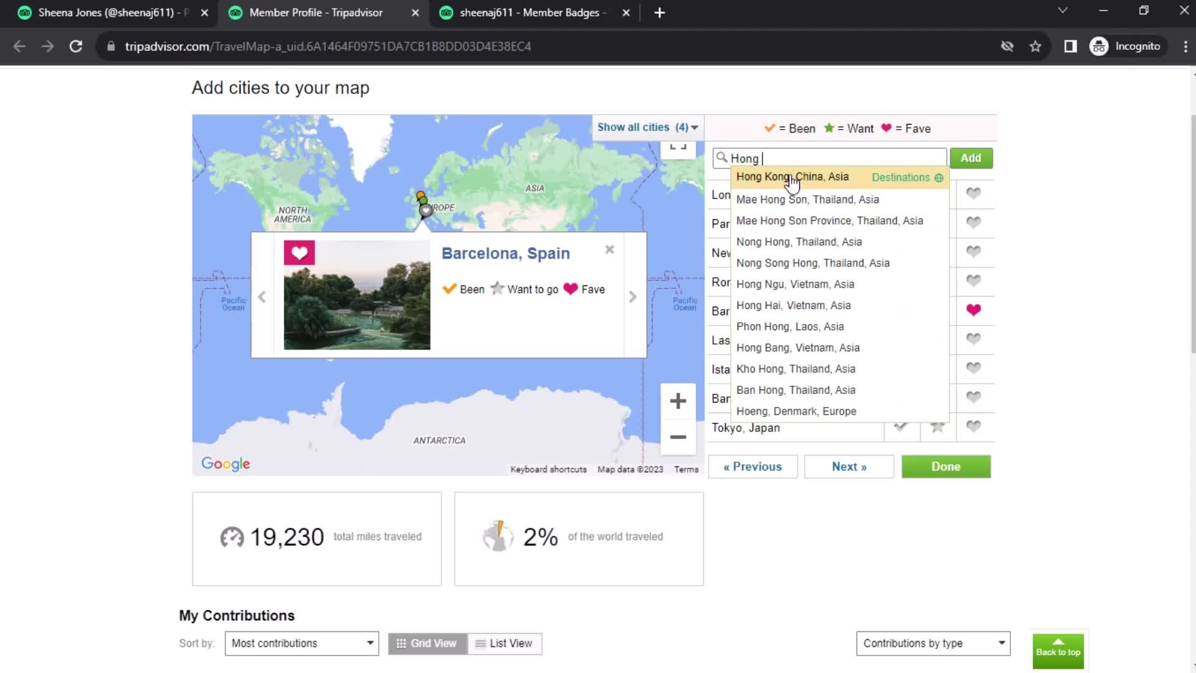1196x673 pixels.
Task: Remove the pink fave heart in list
Action: click(974, 310)
